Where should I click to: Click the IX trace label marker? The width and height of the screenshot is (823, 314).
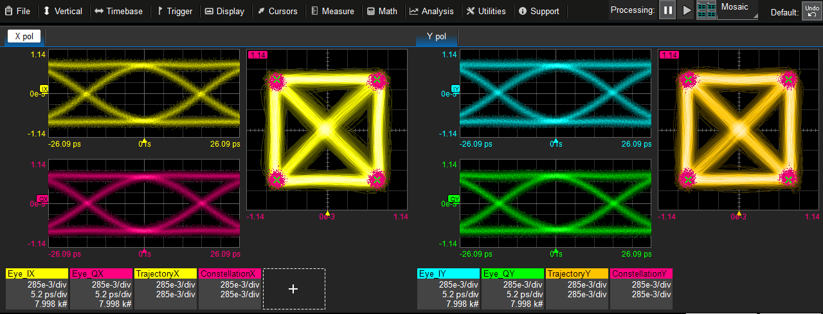44,89
